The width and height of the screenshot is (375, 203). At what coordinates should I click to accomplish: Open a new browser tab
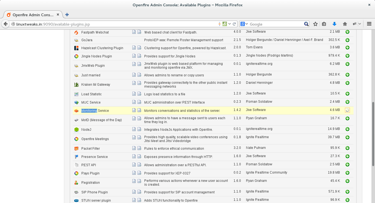67,15
